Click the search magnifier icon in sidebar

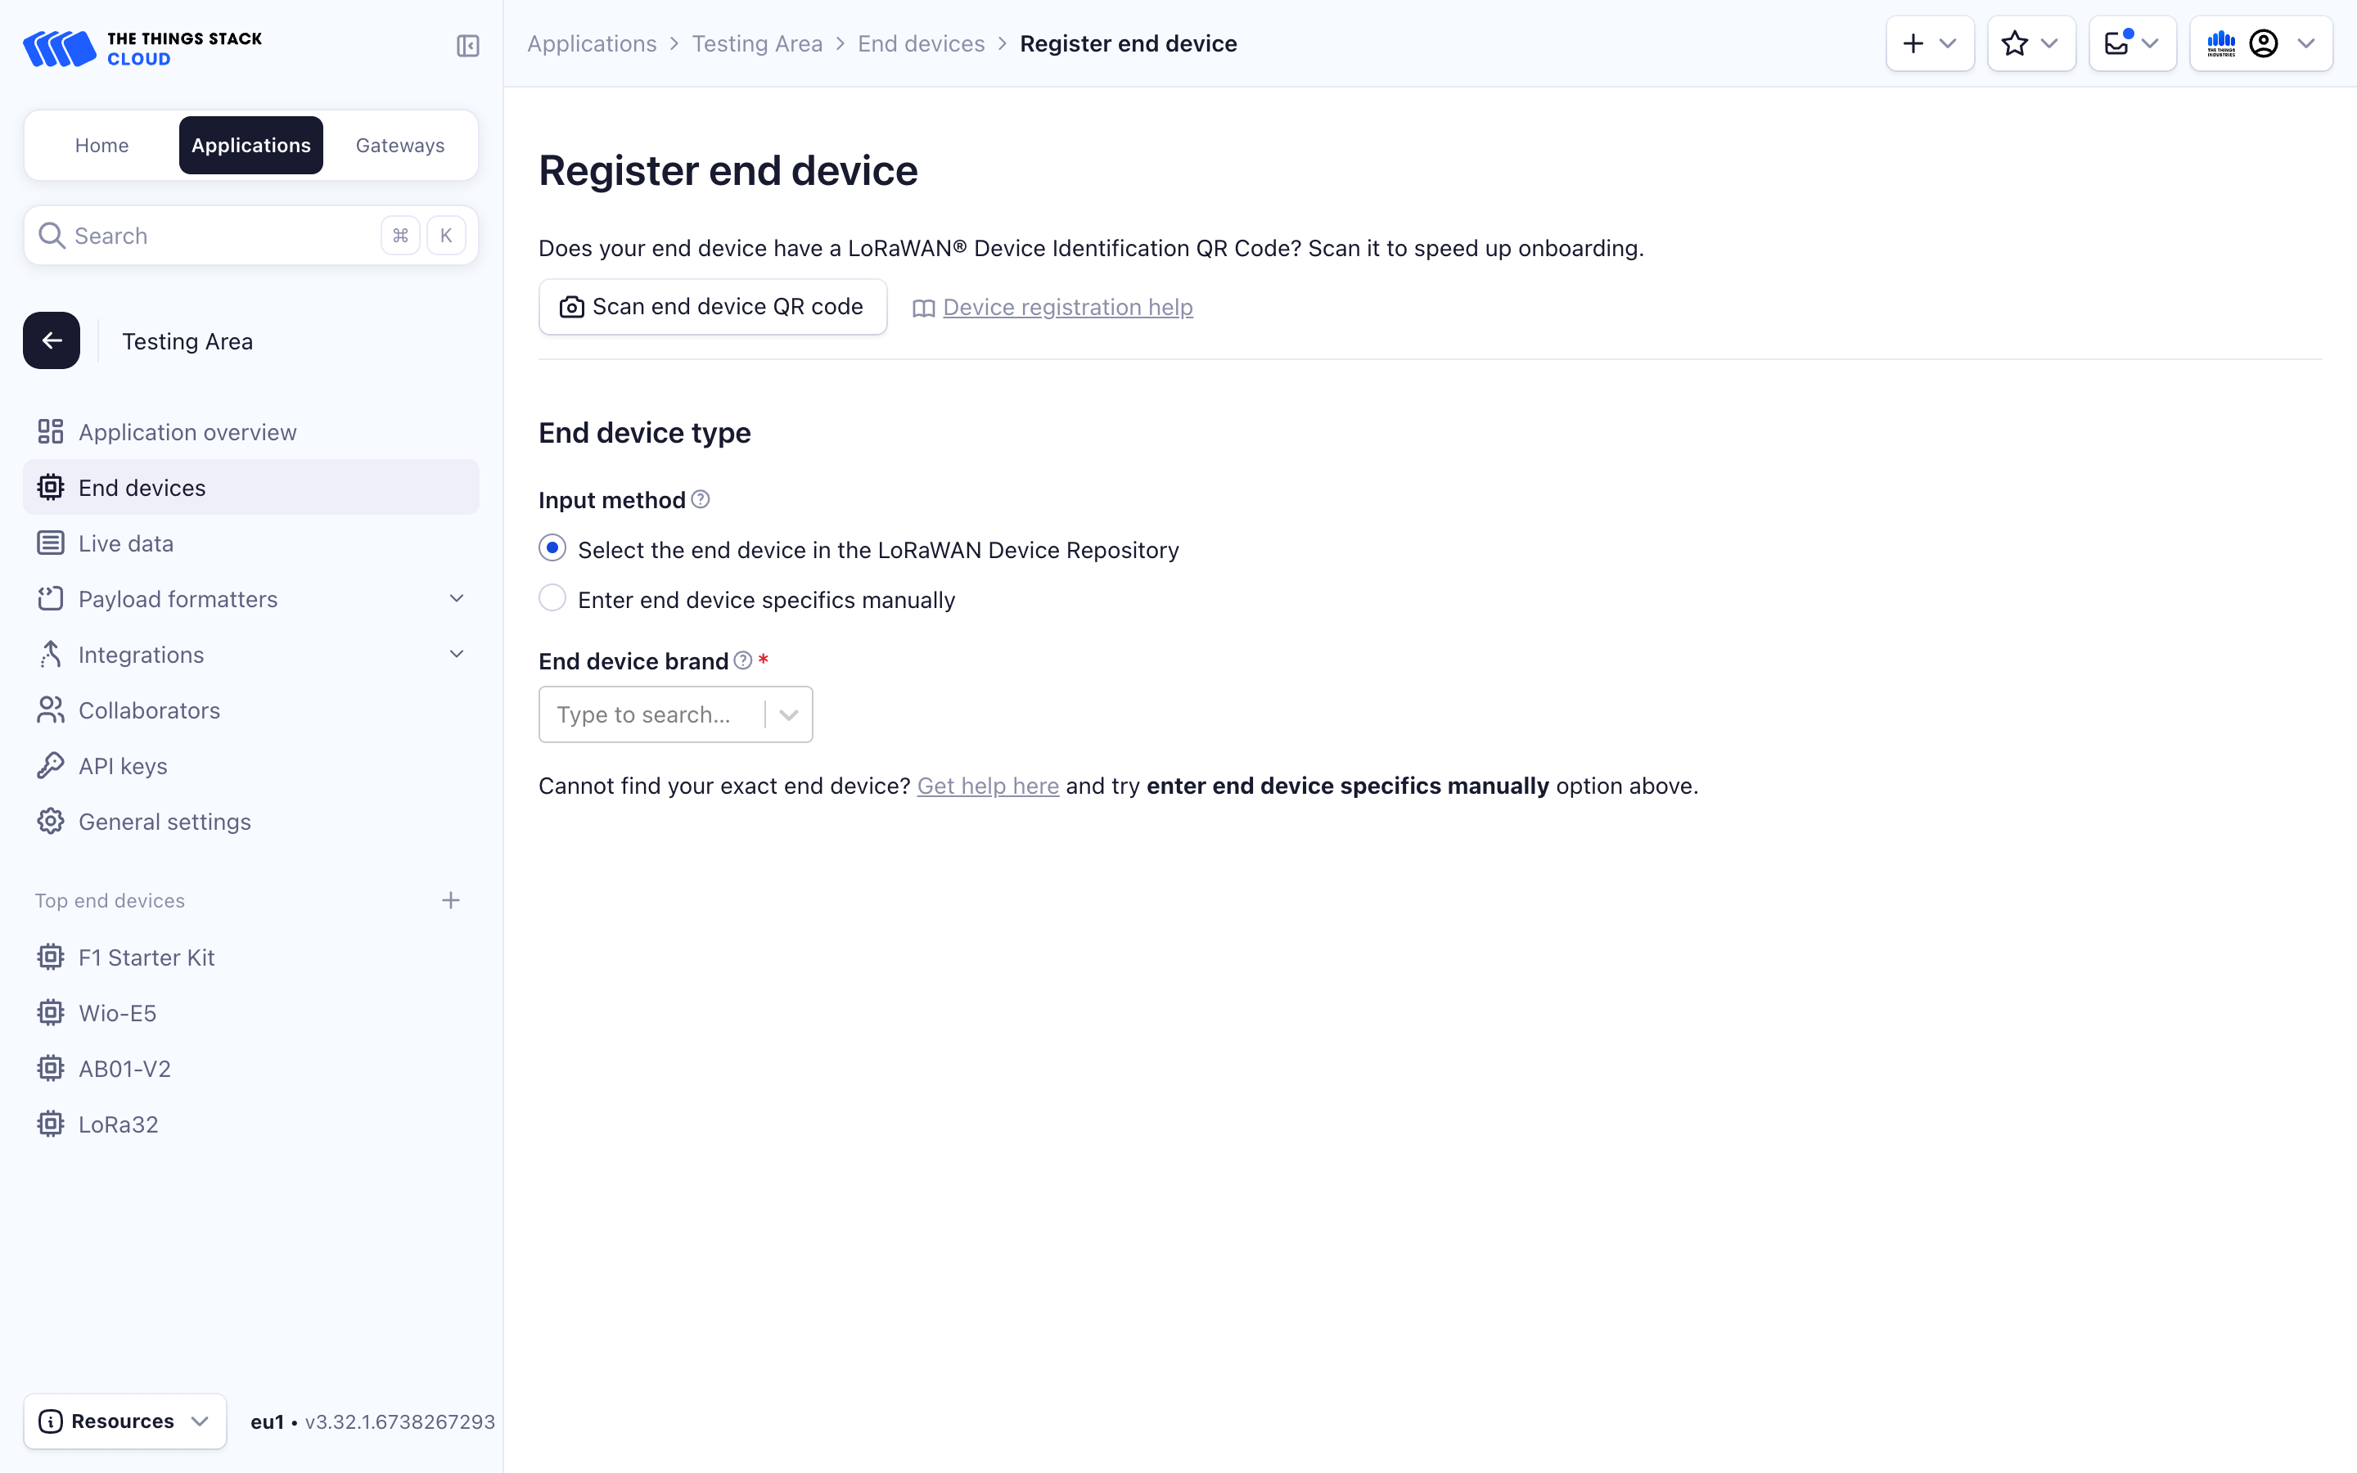(52, 235)
